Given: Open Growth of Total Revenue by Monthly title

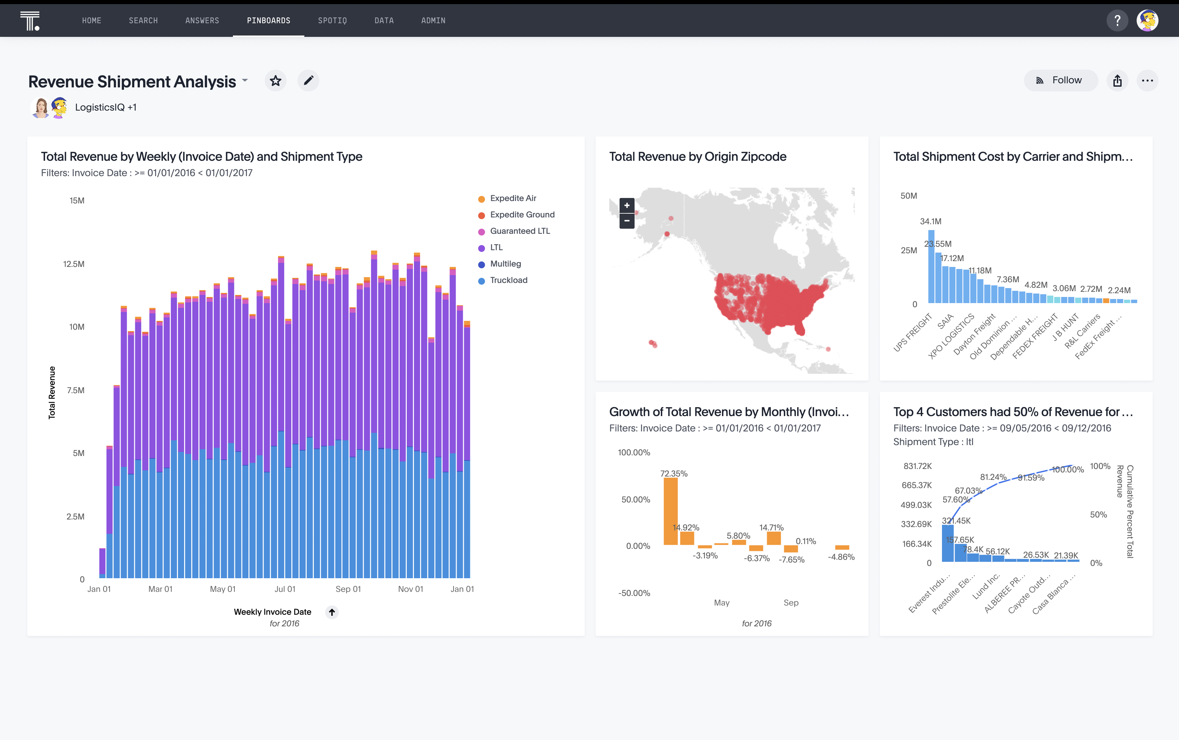Looking at the screenshot, I should click(729, 412).
